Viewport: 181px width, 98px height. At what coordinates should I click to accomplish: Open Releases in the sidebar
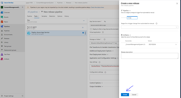pyautogui.click(x=7, y=38)
